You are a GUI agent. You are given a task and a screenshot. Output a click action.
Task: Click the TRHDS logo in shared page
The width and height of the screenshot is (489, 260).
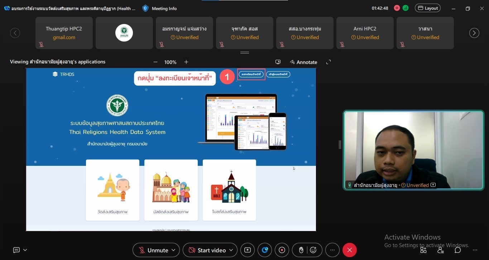(x=63, y=74)
